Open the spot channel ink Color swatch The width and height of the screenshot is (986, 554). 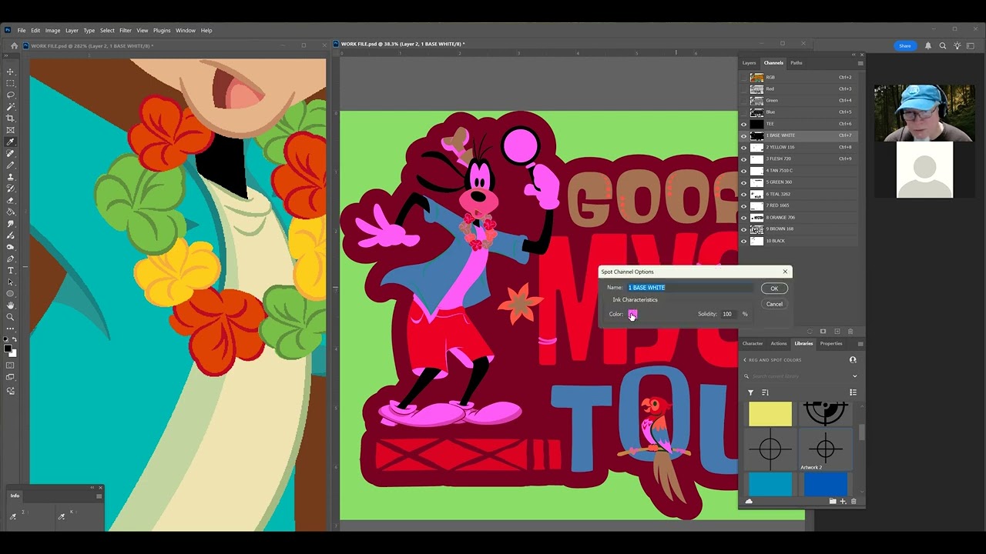click(x=632, y=314)
